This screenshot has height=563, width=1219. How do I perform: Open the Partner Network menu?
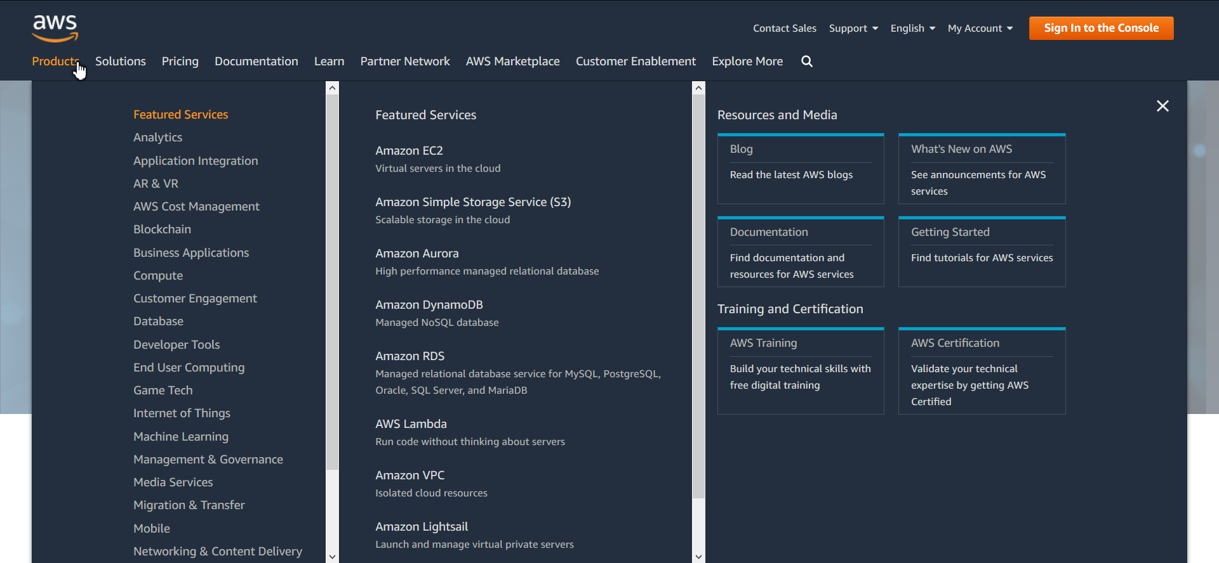[x=405, y=61]
